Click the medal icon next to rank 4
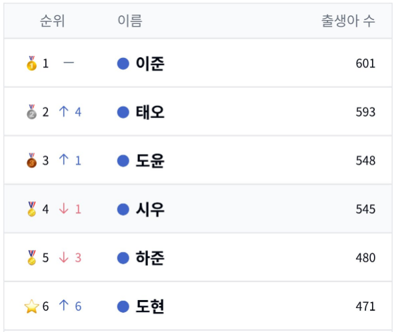This screenshot has width=400, height=332. point(31,209)
